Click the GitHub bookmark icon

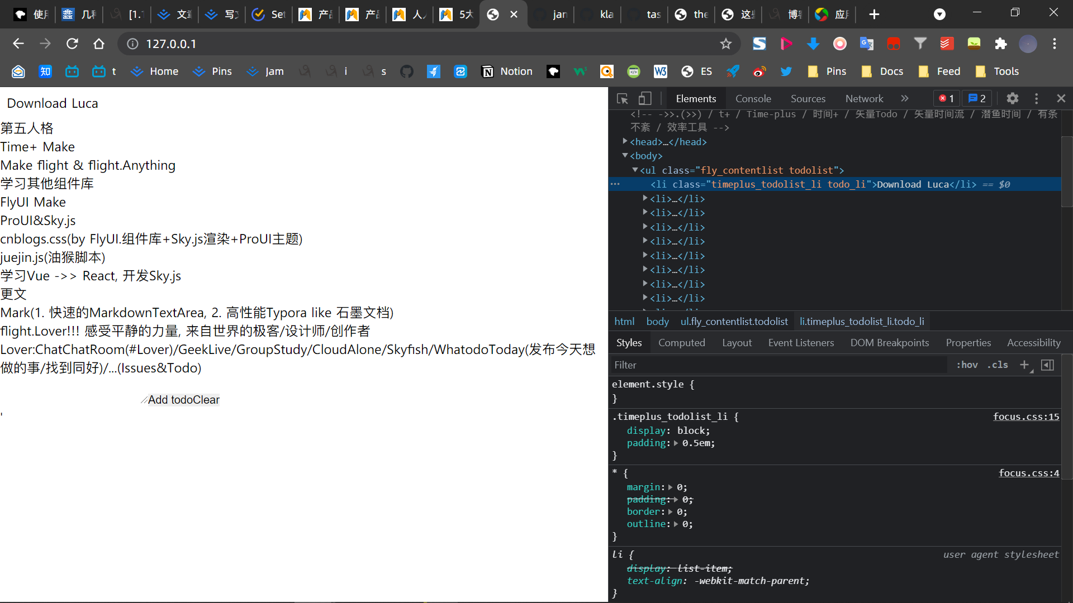[407, 71]
